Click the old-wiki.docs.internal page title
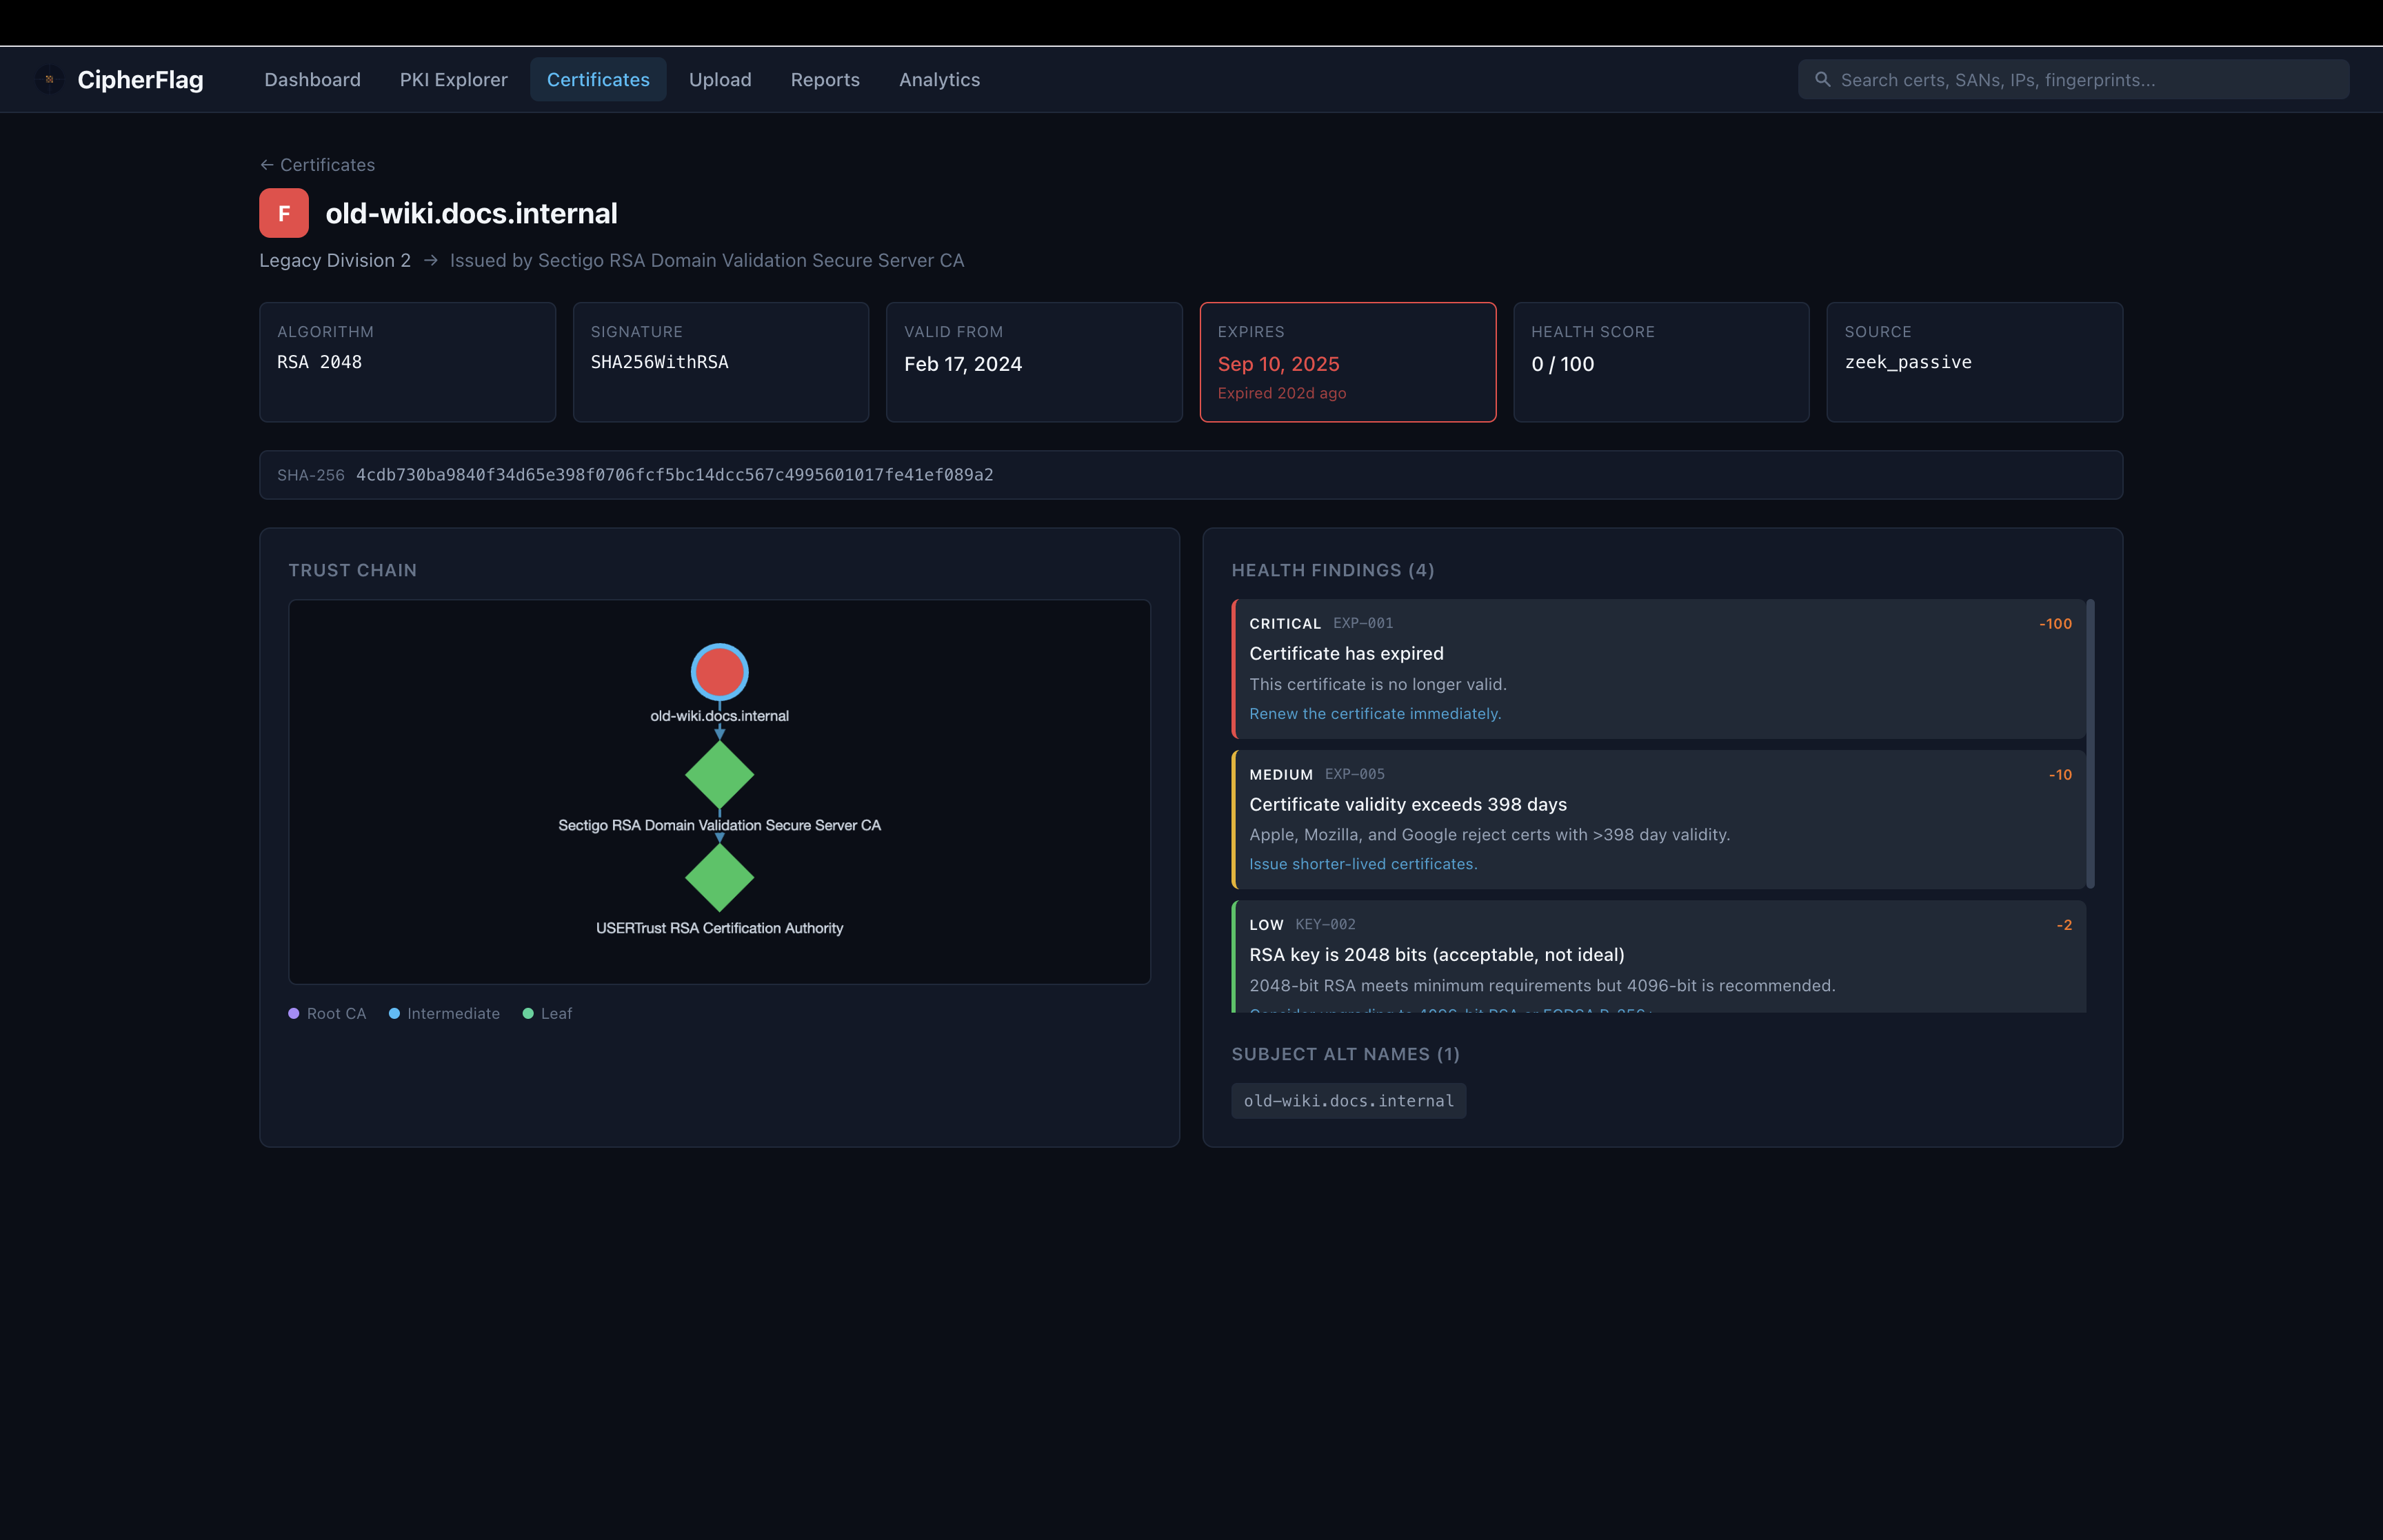This screenshot has width=2383, height=1540. (471, 213)
